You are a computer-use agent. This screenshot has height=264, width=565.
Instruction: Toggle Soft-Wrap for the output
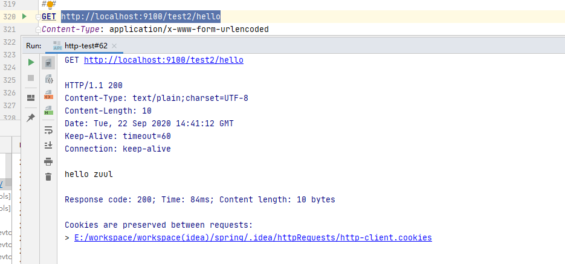click(48, 129)
